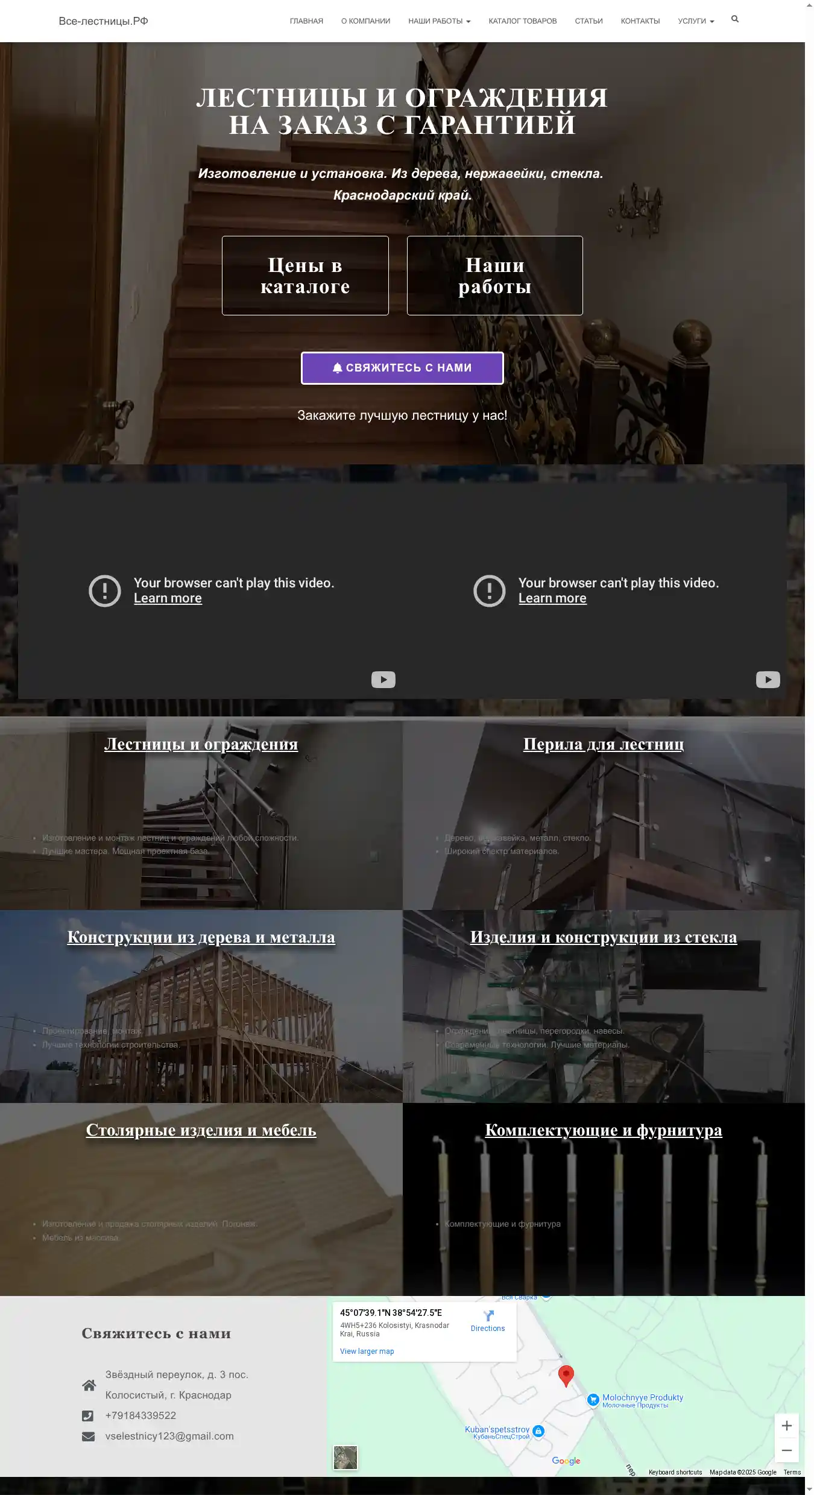This screenshot has height=1495, width=814.
Task: Click the red location pin on map
Action: [x=566, y=1376]
